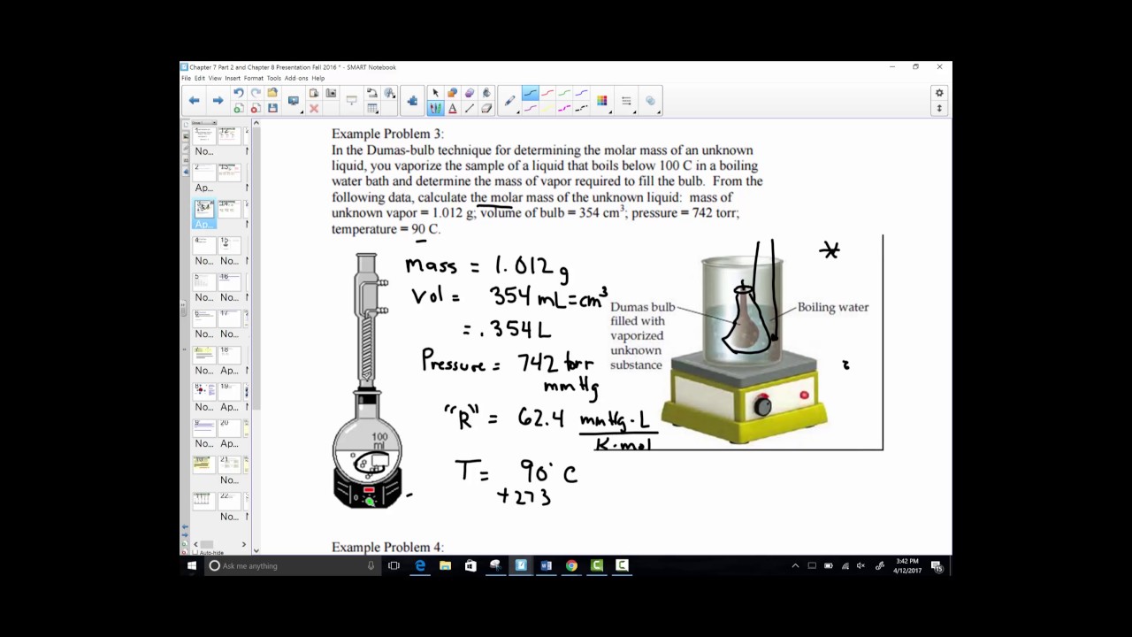Save the notebook with floppy icon
Viewport: 1132px width, 637px height.
[x=272, y=108]
